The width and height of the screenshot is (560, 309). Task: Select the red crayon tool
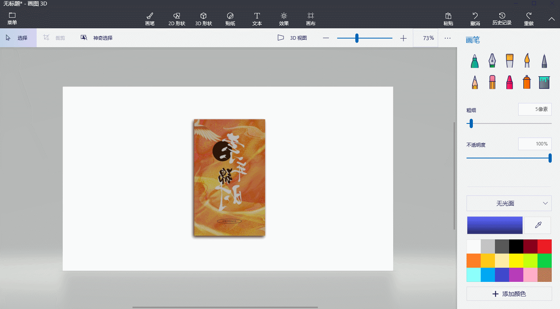coord(510,82)
